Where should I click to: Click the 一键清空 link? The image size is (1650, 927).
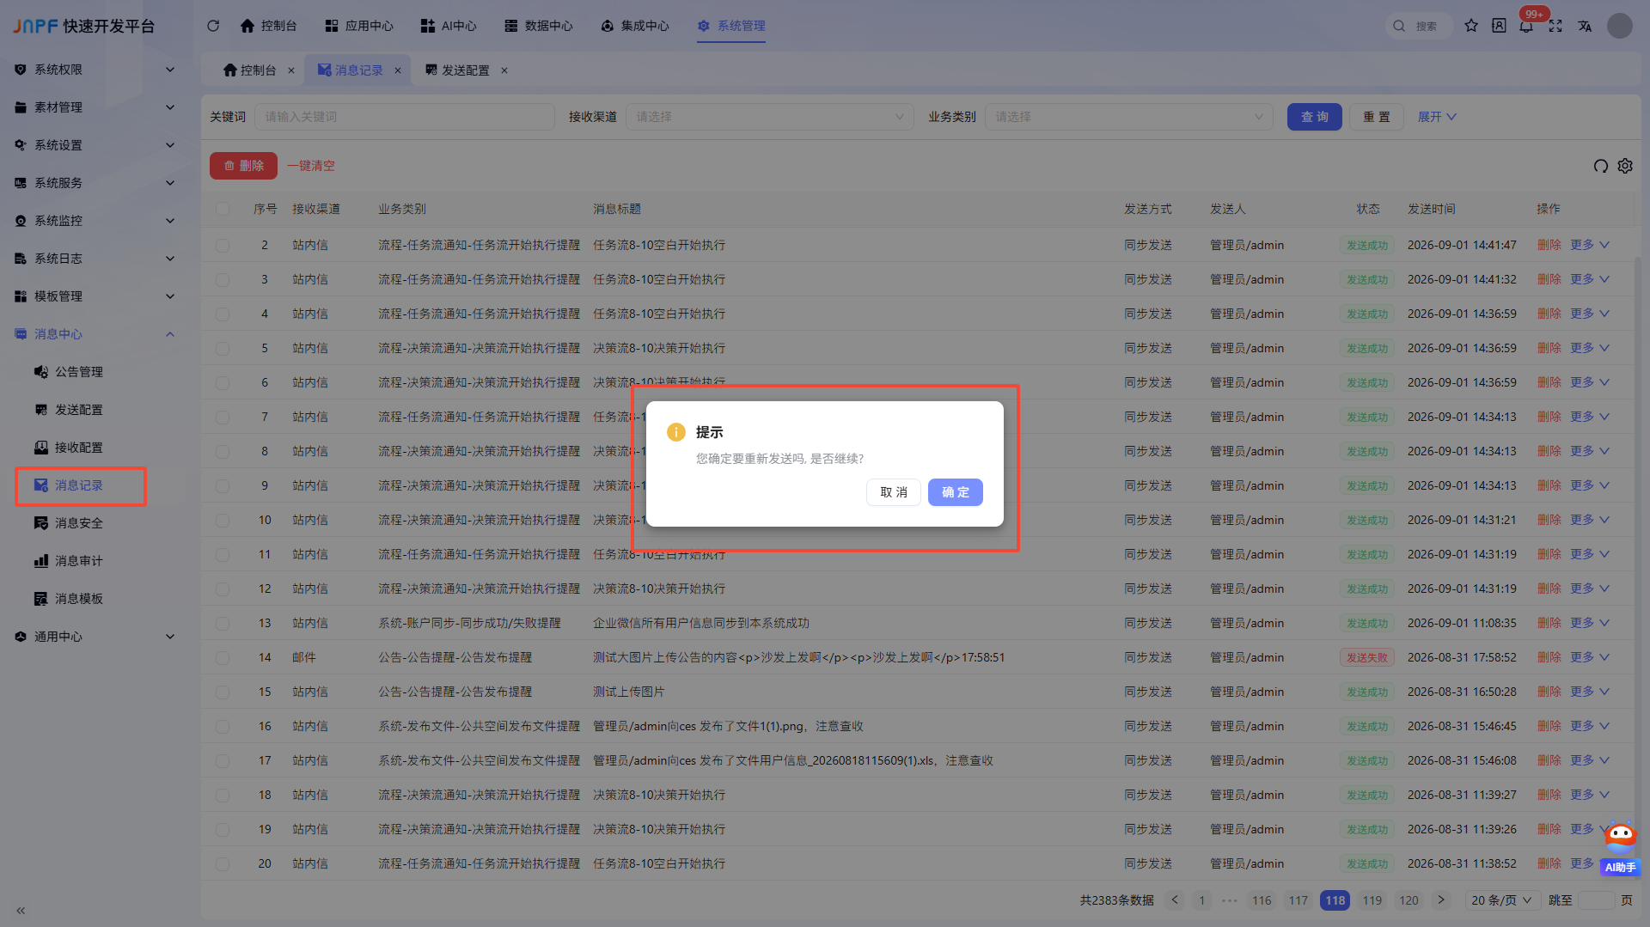click(x=311, y=166)
